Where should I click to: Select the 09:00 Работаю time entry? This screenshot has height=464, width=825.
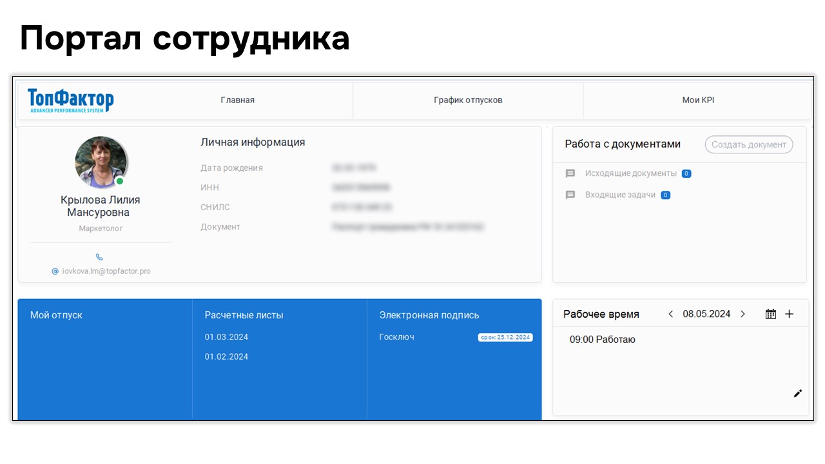tap(602, 340)
